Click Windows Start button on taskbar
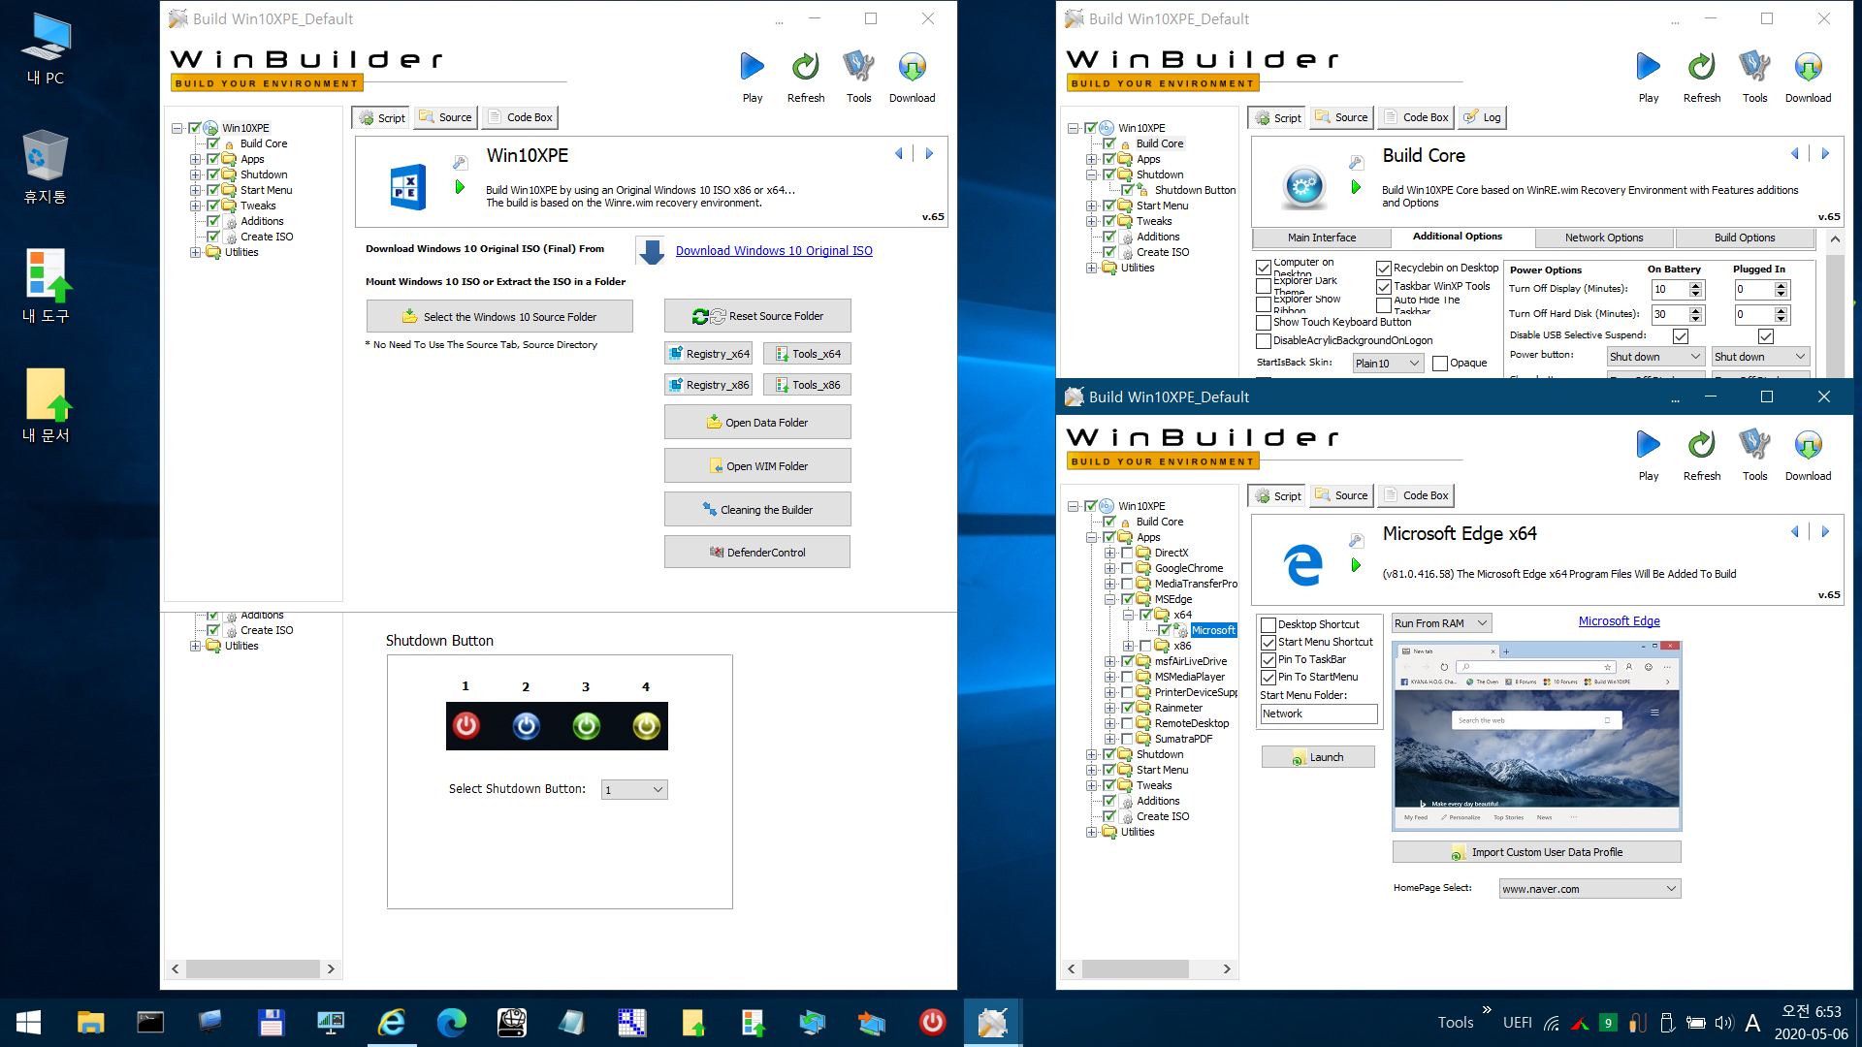The height and width of the screenshot is (1047, 1862). tap(28, 1022)
